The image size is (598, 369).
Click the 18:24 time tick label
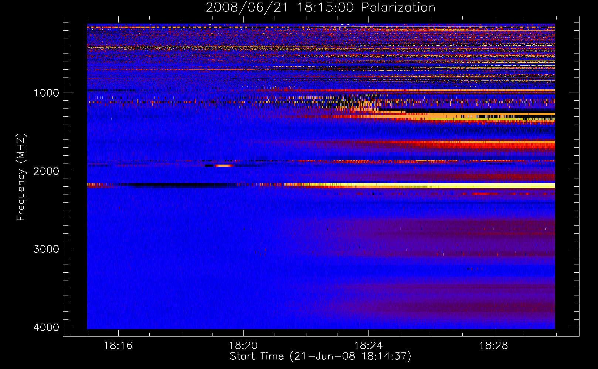[x=368, y=345]
